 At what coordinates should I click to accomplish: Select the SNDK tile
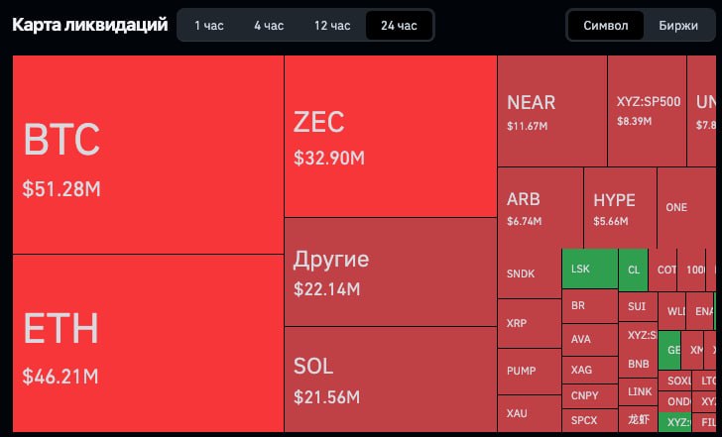(530, 273)
